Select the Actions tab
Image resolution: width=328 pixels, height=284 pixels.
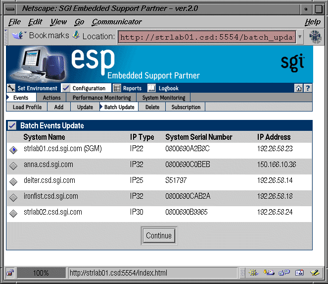pos(51,98)
